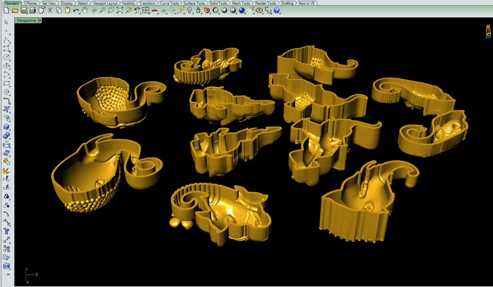
Task: Click the Help question mark button
Action: coord(277,11)
